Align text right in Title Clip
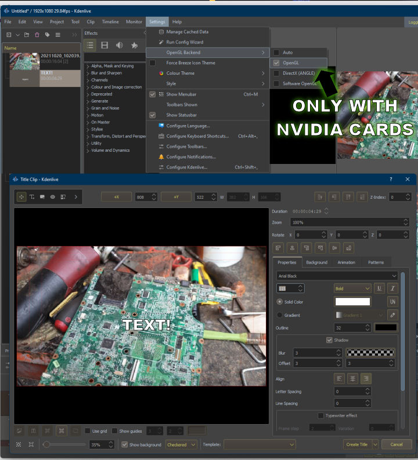The image size is (418, 460). click(366, 379)
